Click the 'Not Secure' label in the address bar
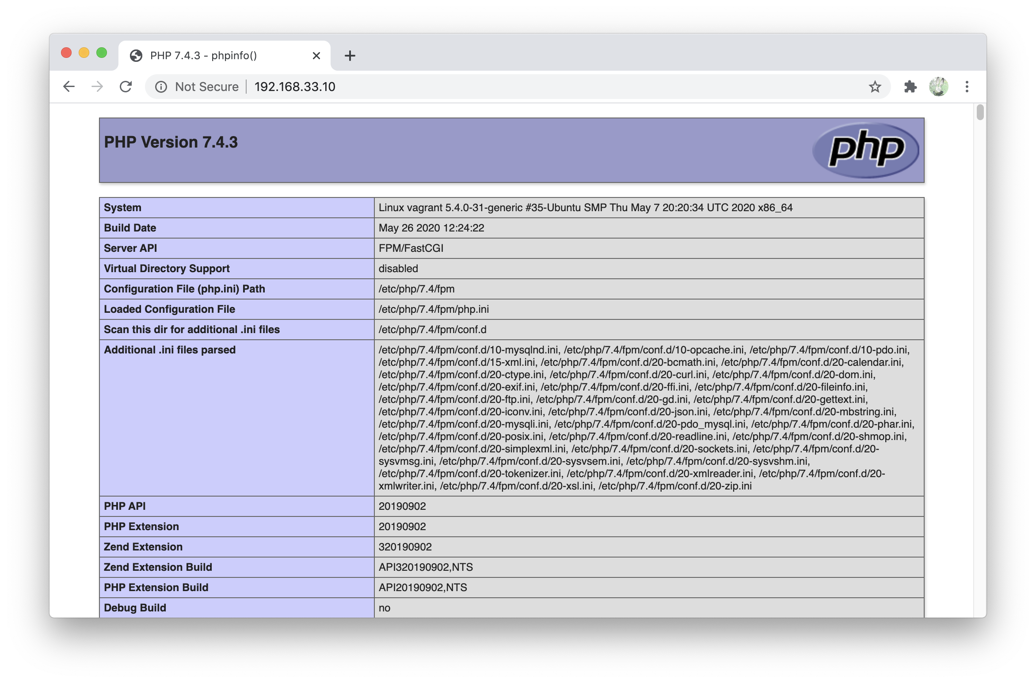The height and width of the screenshot is (683, 1036). point(207,87)
